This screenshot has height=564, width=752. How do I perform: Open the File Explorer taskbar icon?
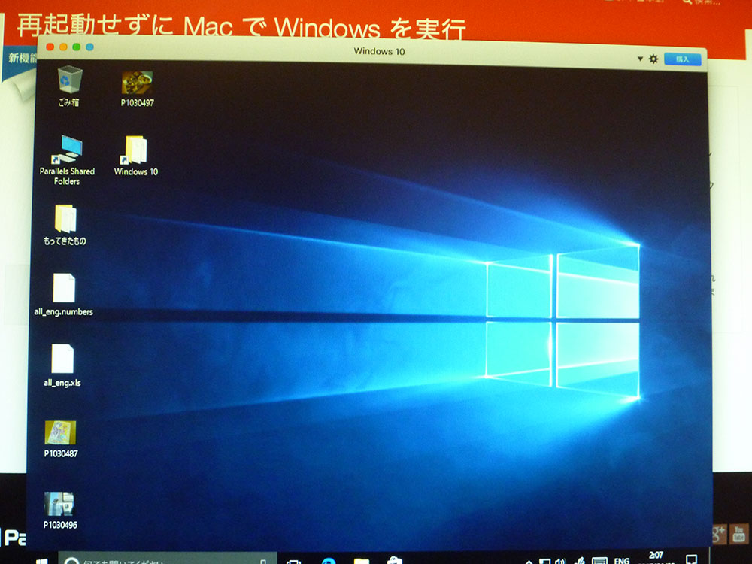[x=361, y=561]
